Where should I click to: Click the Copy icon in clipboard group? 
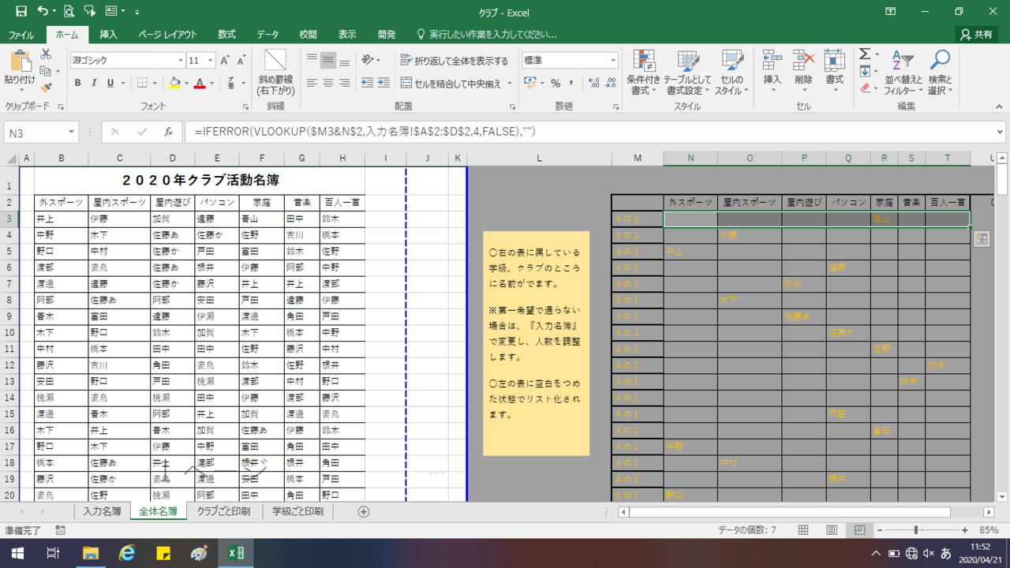[46, 70]
